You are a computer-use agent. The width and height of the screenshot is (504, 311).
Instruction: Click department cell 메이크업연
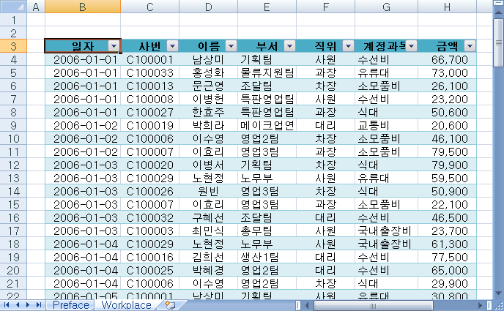[x=267, y=125]
